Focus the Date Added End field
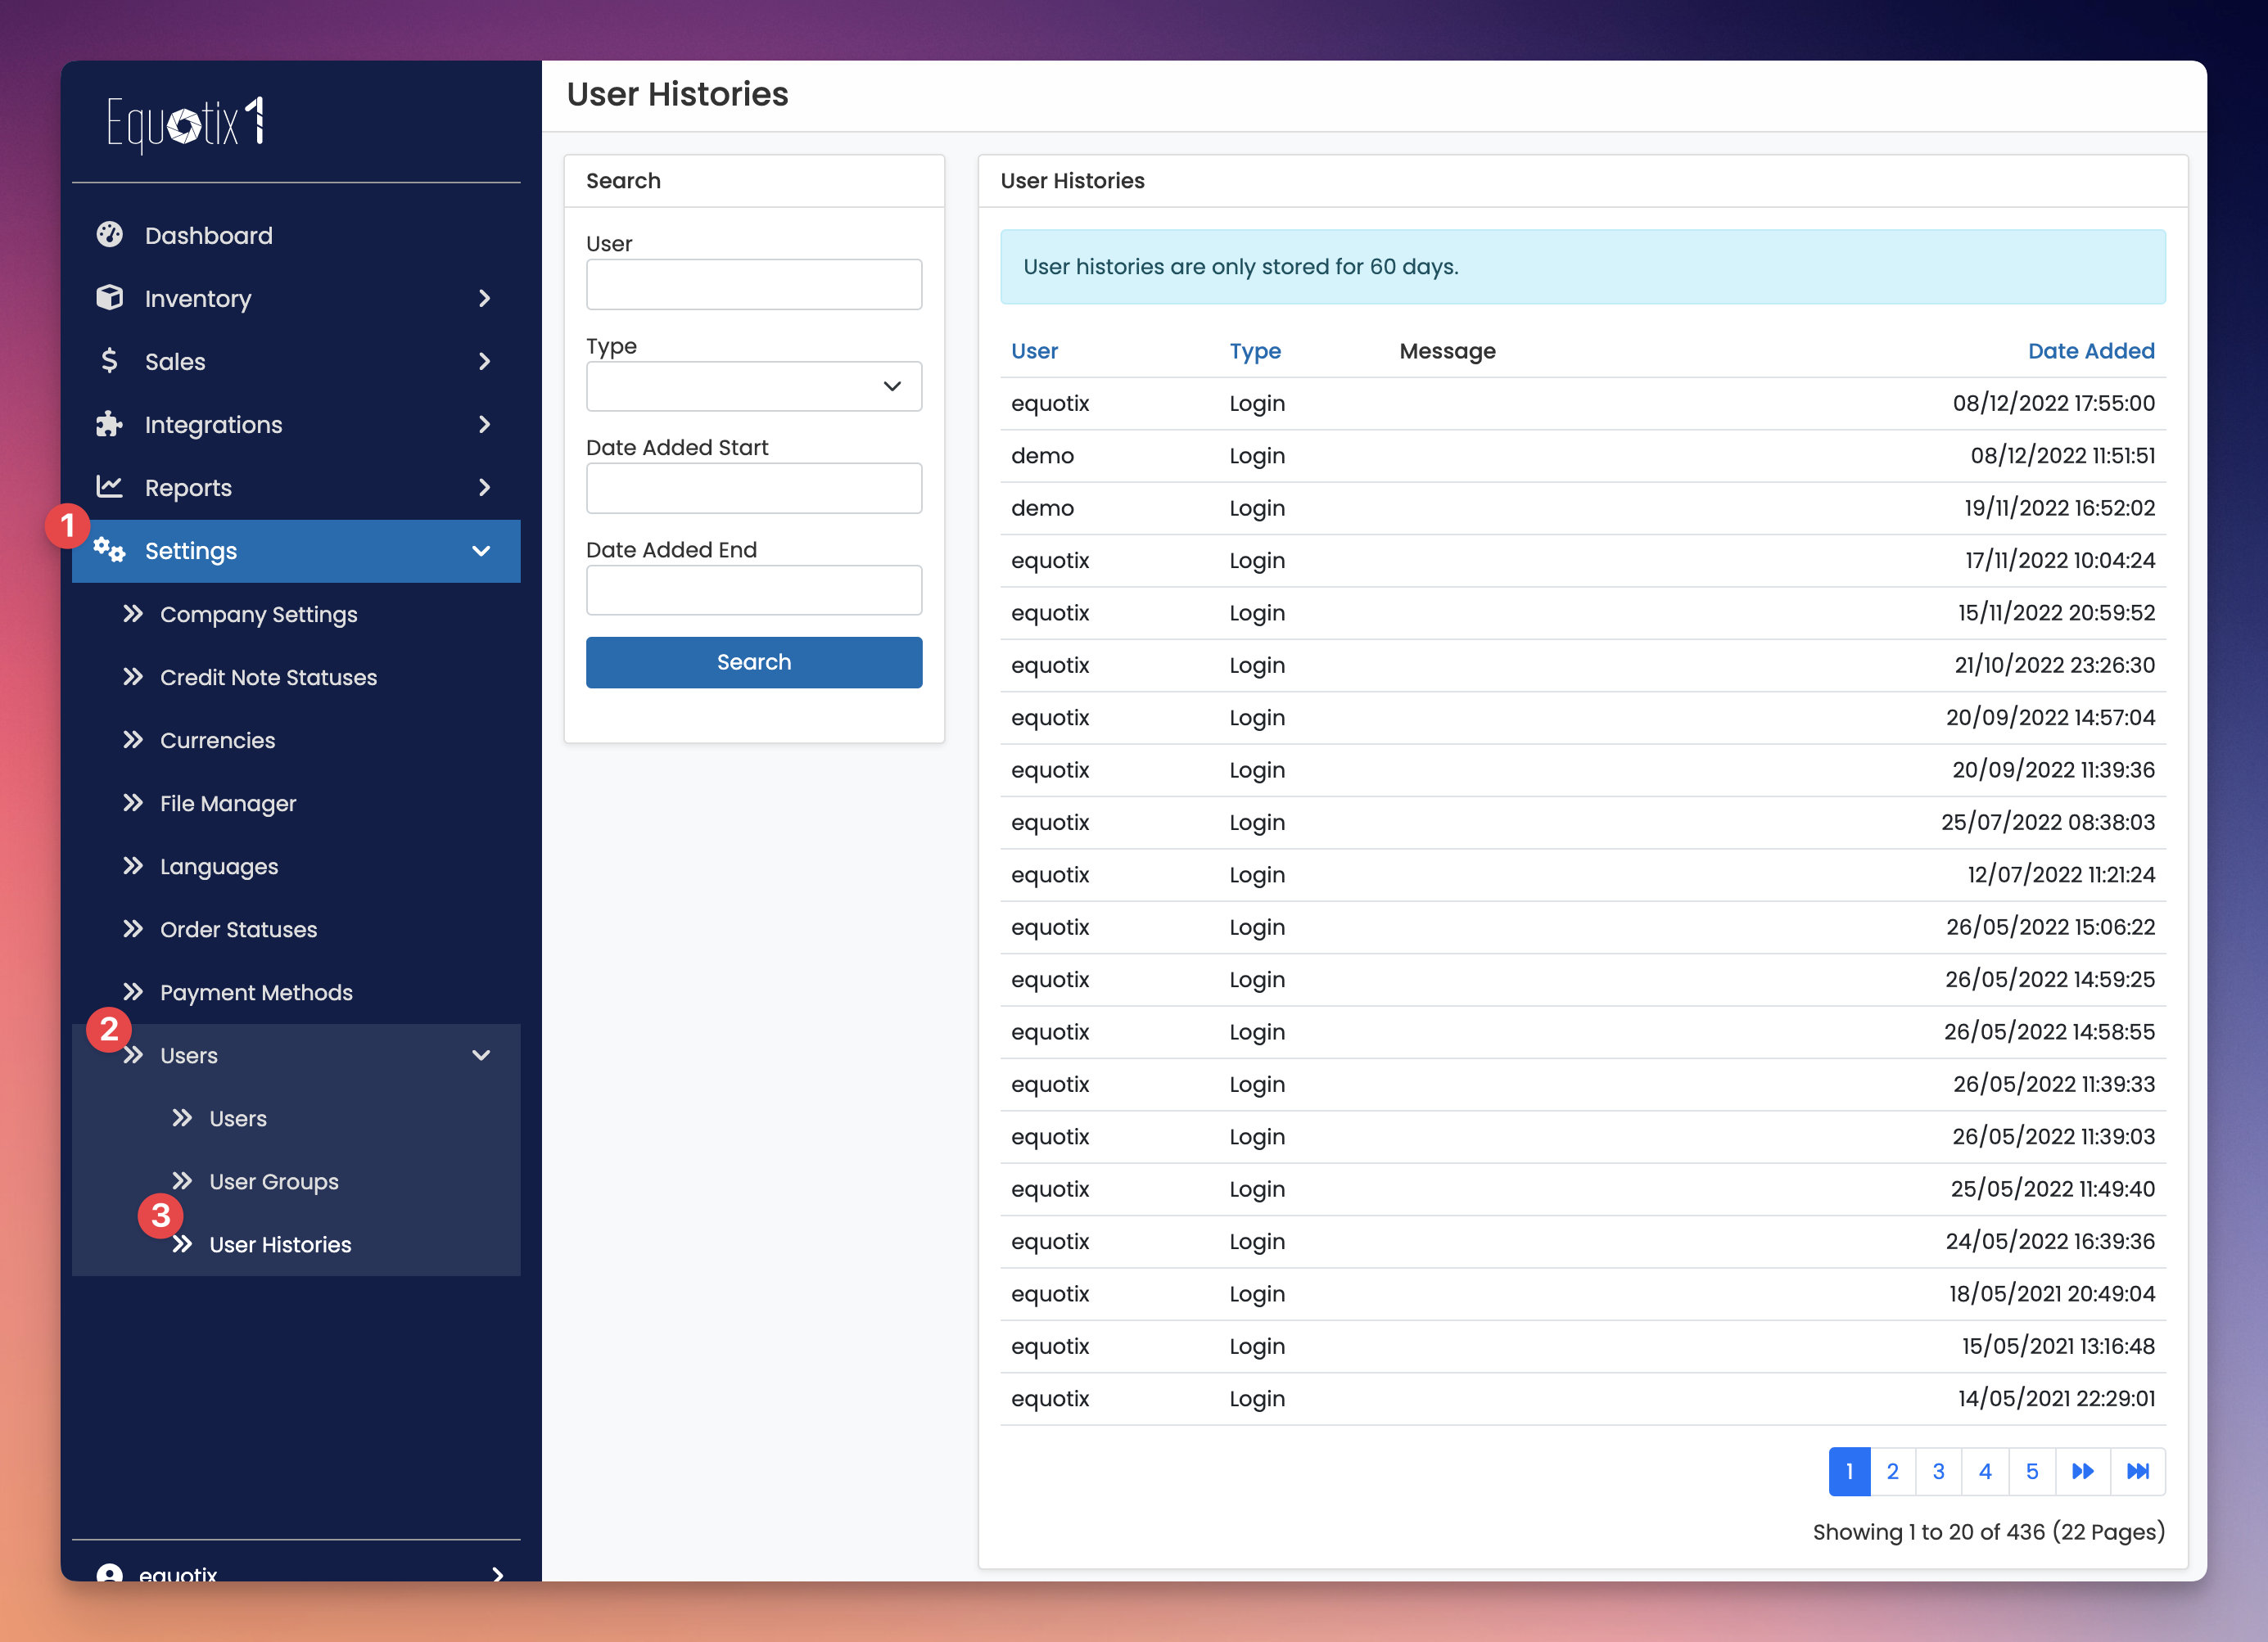The height and width of the screenshot is (1642, 2268). (754, 590)
